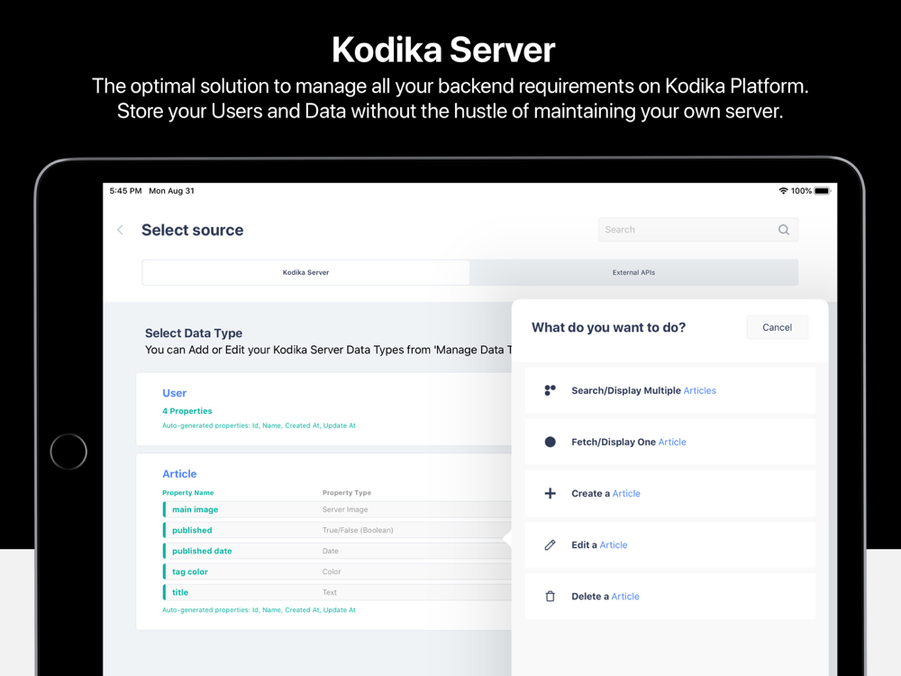901x676 pixels.
Task: Switch to the Kodika Server tab
Action: coord(305,272)
